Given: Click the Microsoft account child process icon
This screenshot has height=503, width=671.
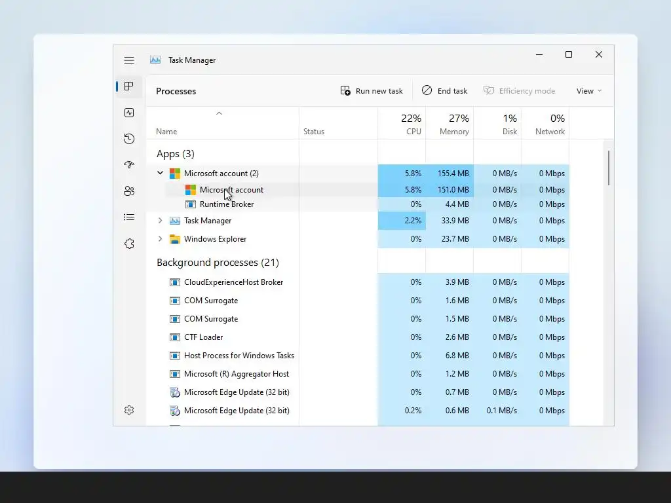Looking at the screenshot, I should (191, 189).
